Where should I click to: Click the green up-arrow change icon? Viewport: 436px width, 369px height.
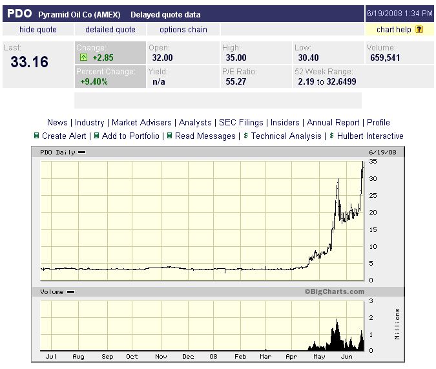pyautogui.click(x=83, y=58)
